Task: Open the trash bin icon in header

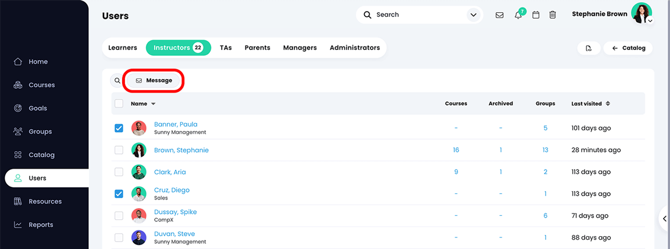Action: [553, 15]
